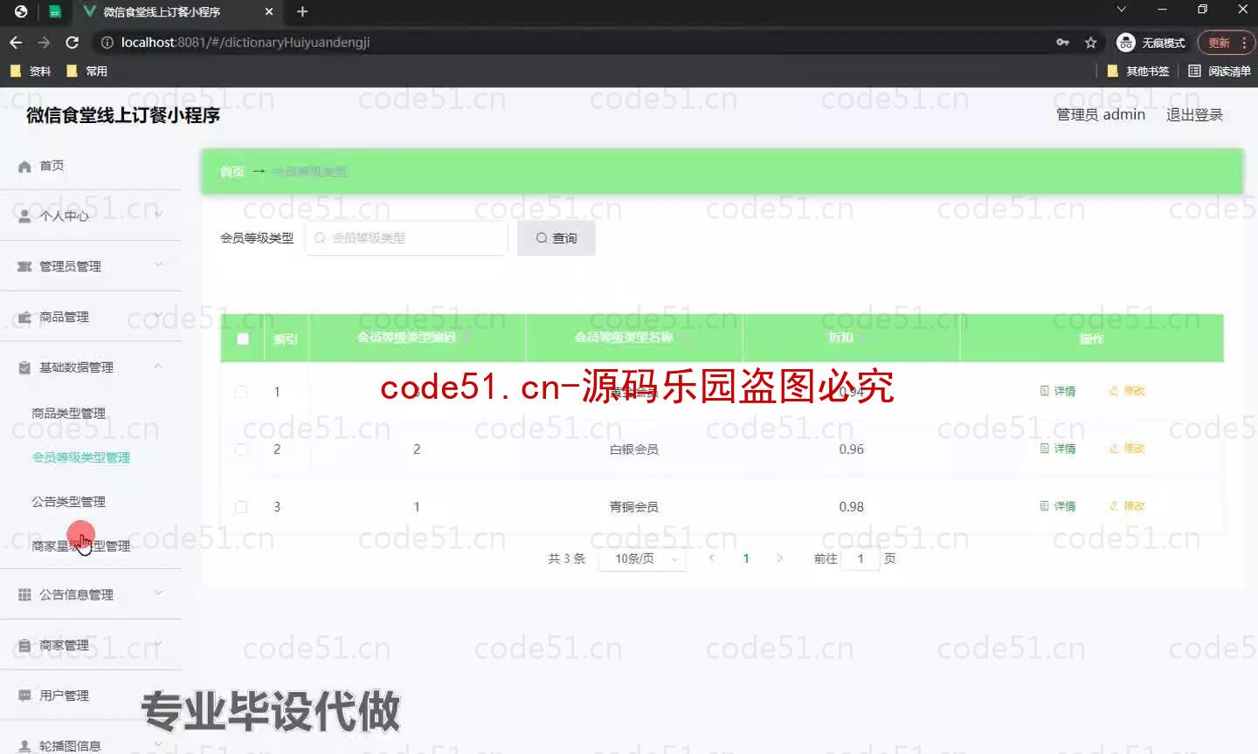This screenshot has width=1258, height=754.
Task: Open the saved passwords key icon
Action: point(1062,42)
